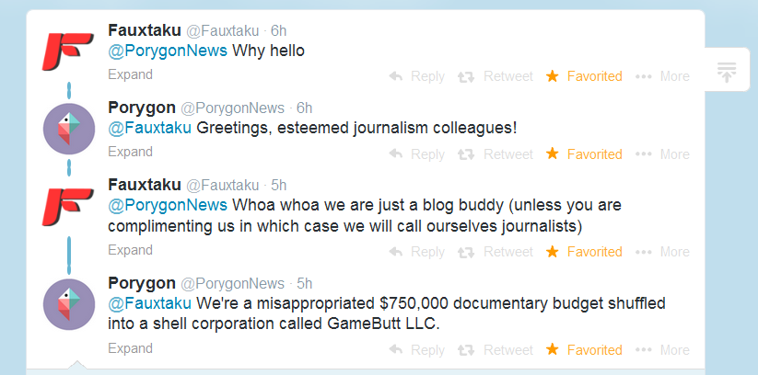Expand the GameButt LLC tweet
The image size is (758, 375).
click(130, 348)
